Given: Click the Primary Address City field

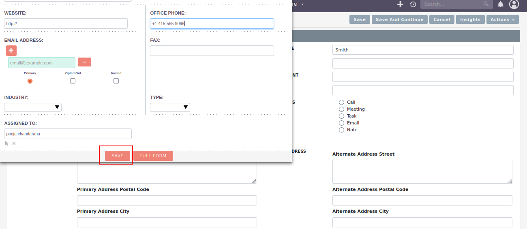Looking at the screenshot, I should pyautogui.click(x=167, y=222).
